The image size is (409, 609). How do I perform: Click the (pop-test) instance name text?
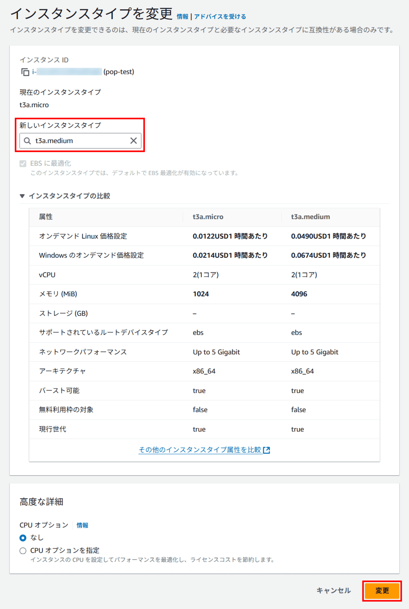click(x=119, y=72)
